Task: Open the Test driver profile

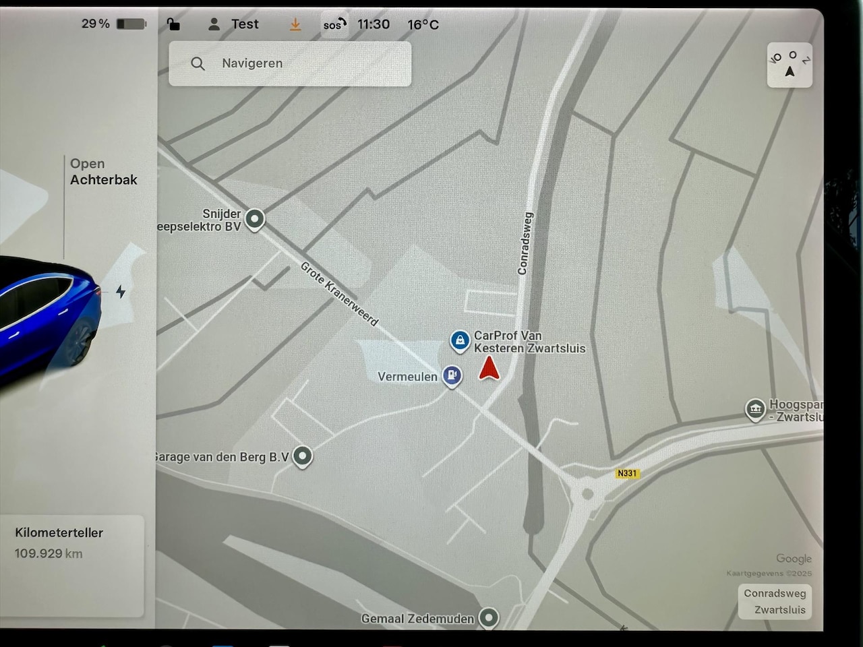Action: pos(233,24)
